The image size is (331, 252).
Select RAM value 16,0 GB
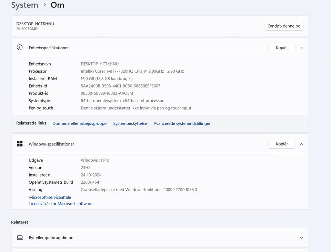(107, 79)
